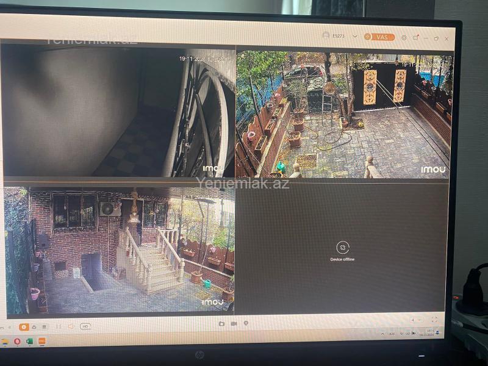Enter fullscreen using the expand icon

tap(434, 320)
